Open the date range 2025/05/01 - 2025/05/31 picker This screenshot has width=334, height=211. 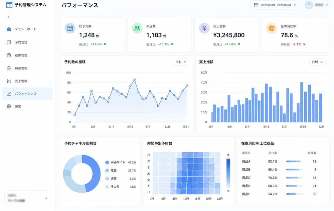[x=275, y=5]
